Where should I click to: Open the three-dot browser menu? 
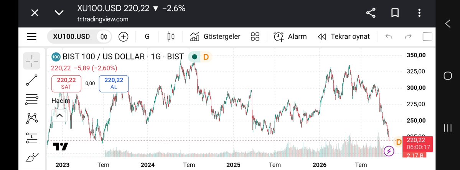[x=419, y=13]
